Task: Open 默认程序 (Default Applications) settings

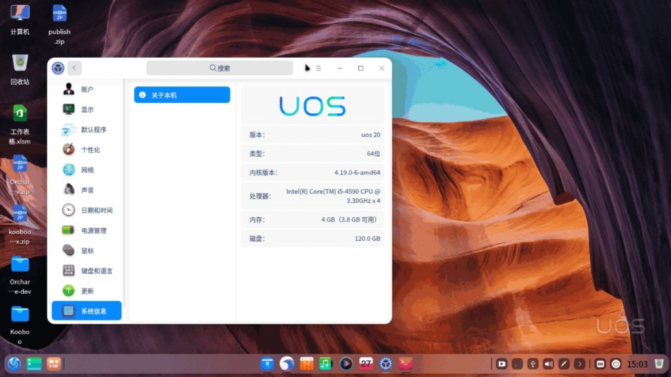Action: (x=86, y=129)
